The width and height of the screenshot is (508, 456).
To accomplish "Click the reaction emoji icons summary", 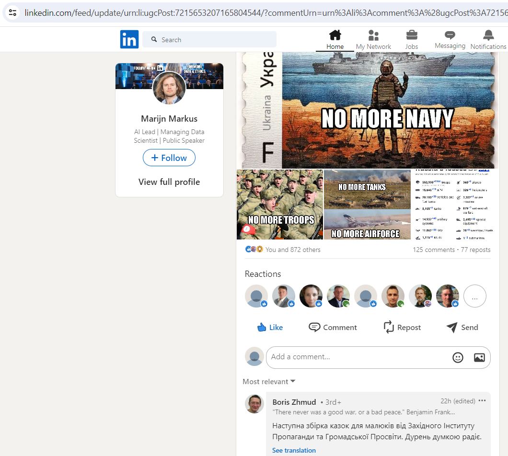I will tap(254, 249).
